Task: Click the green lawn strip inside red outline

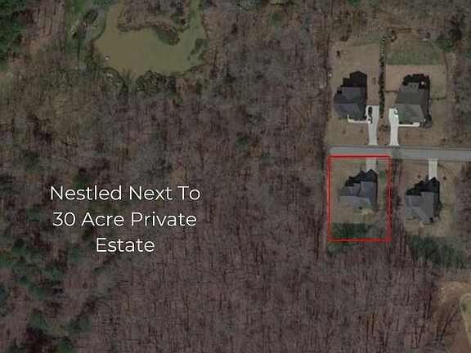Action: click(350, 230)
